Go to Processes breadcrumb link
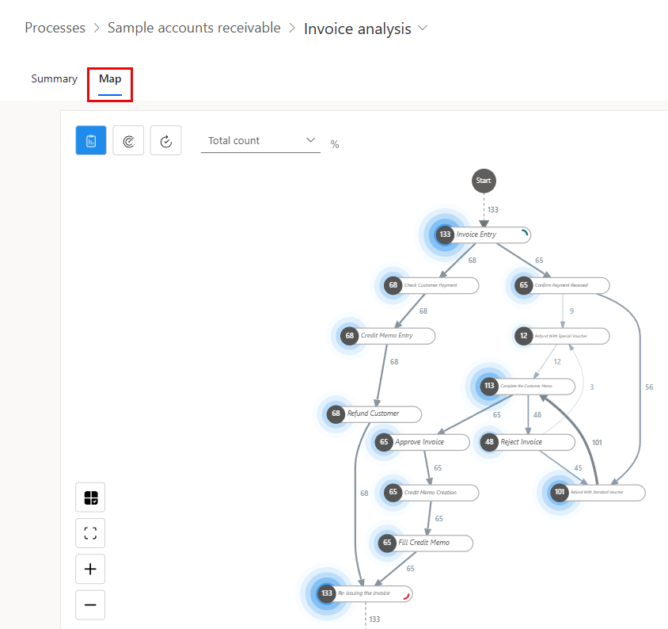 pyautogui.click(x=55, y=28)
